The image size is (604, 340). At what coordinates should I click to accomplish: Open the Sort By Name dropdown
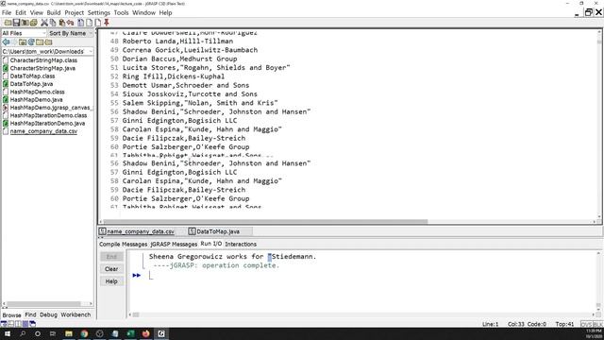[x=71, y=33]
